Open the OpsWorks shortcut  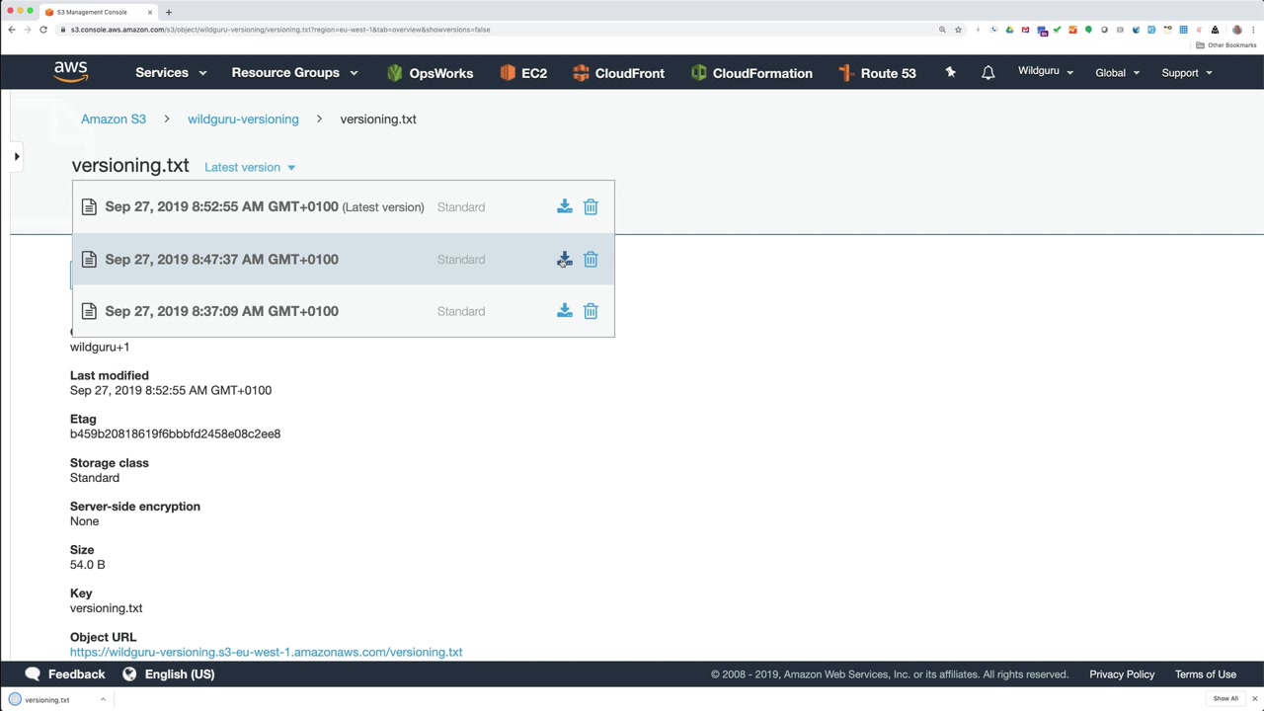point(430,72)
